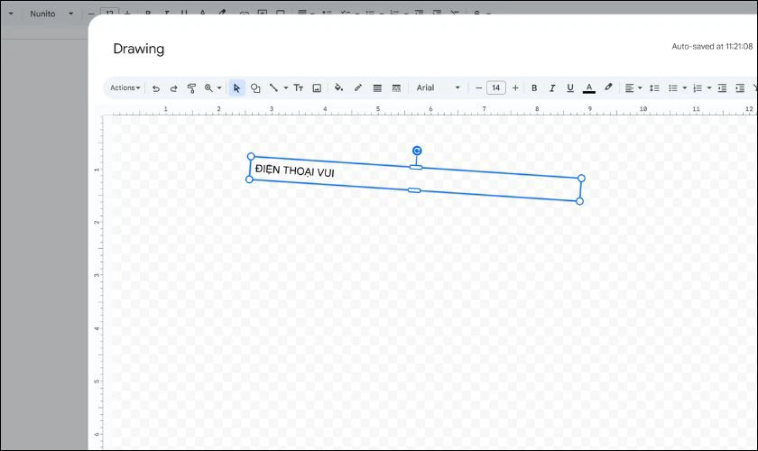Expand the bulleted list options arrow
Screen dimensions: 758x451
(685, 88)
